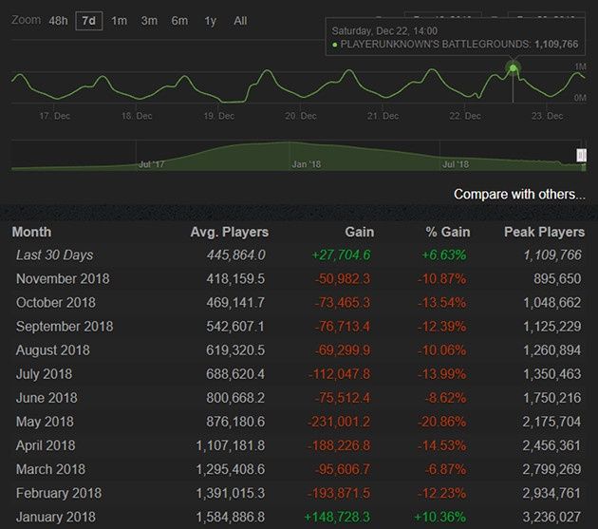
Task: Click the Jan '18 navigator label
Action: click(307, 164)
